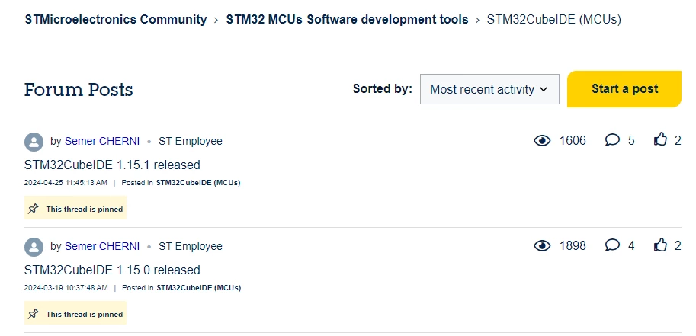
Task: Open Semer CHERNI profile on 1.15.1 post
Action: tap(102, 141)
